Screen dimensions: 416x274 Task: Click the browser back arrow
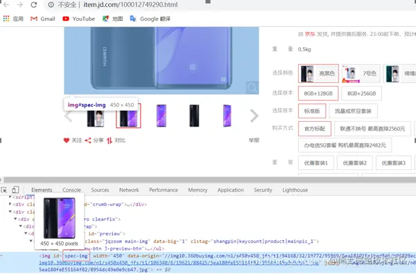coord(6,5)
